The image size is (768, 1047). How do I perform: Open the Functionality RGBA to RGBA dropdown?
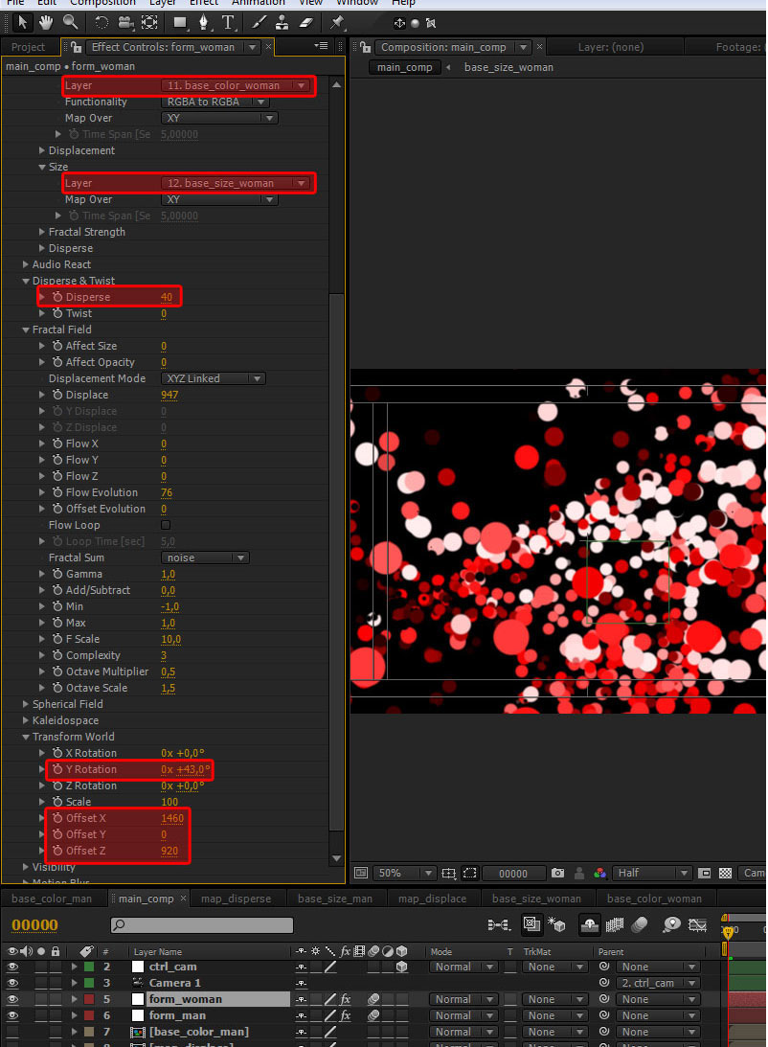click(215, 102)
